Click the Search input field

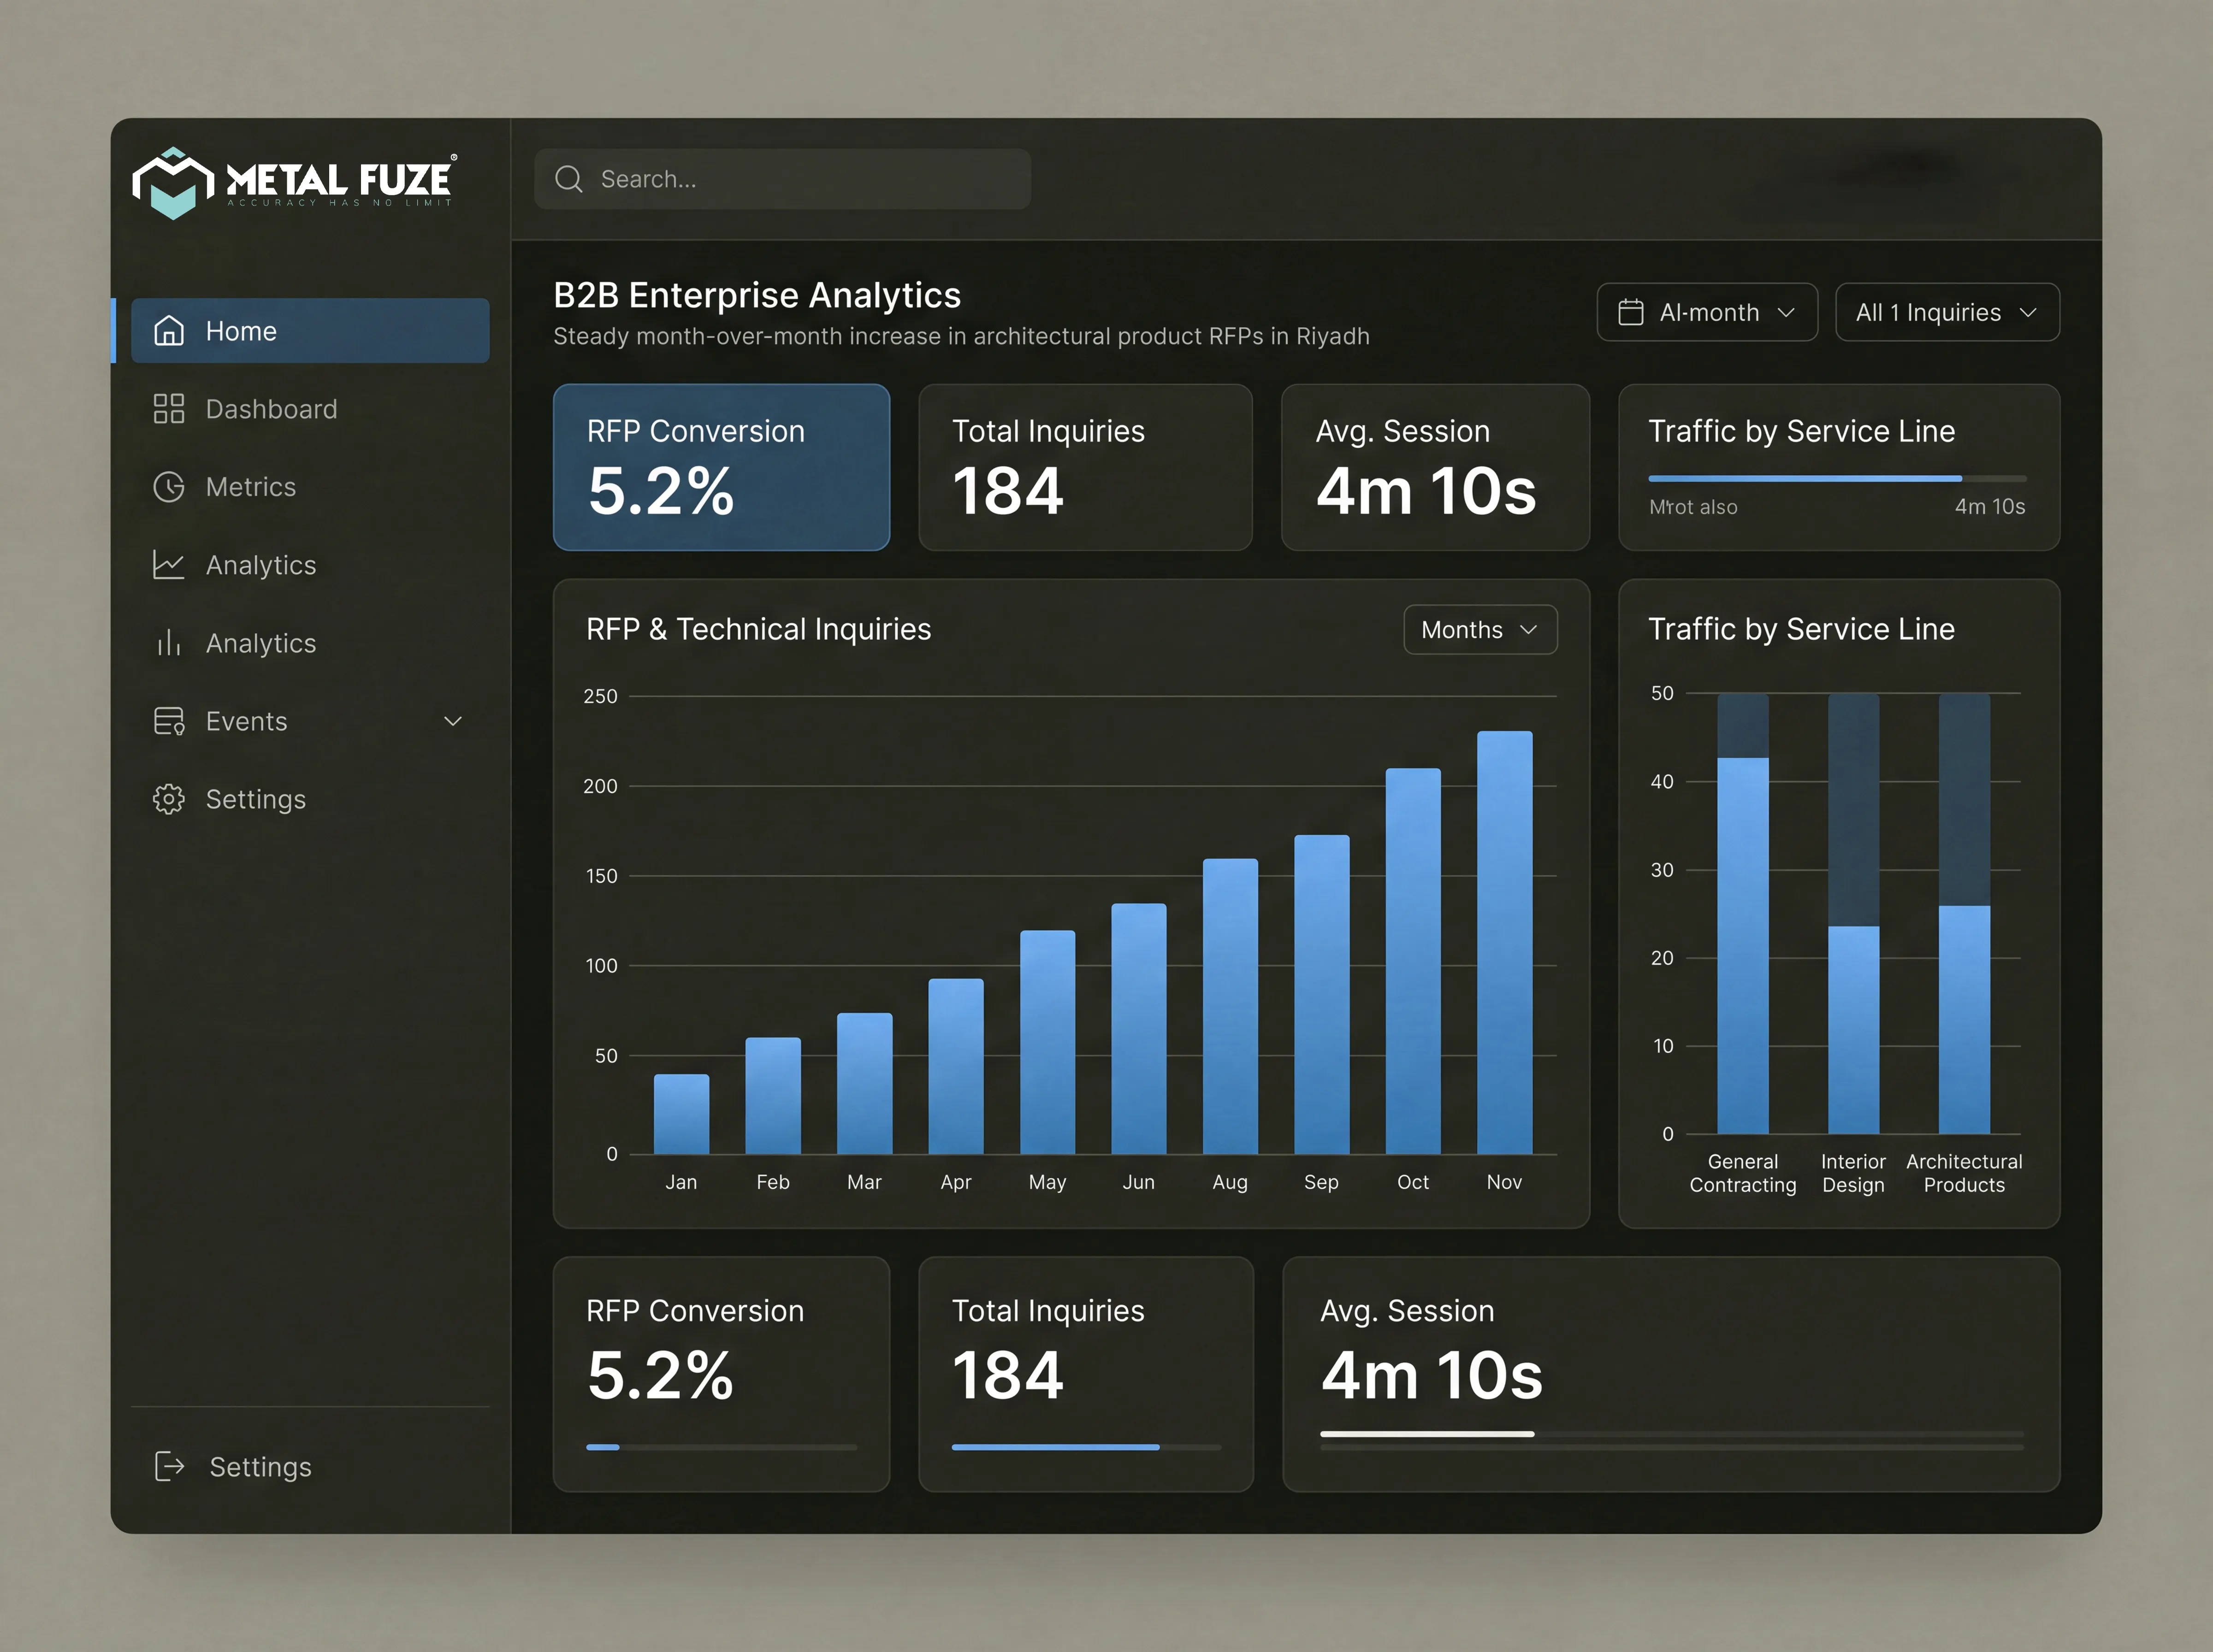(782, 179)
